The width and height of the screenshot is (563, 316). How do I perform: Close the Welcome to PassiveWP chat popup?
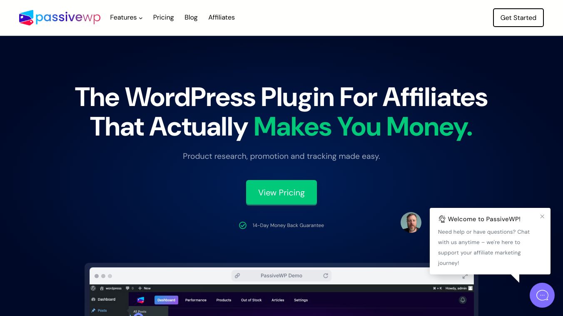(542, 216)
